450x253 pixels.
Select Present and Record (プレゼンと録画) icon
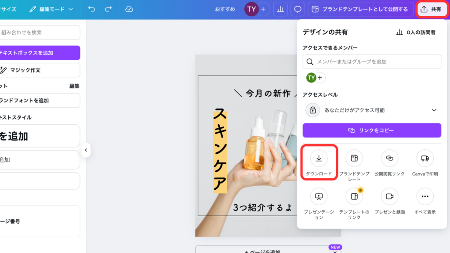coord(389,196)
